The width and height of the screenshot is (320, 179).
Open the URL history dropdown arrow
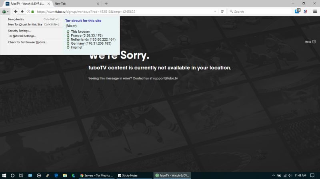pos(215,12)
